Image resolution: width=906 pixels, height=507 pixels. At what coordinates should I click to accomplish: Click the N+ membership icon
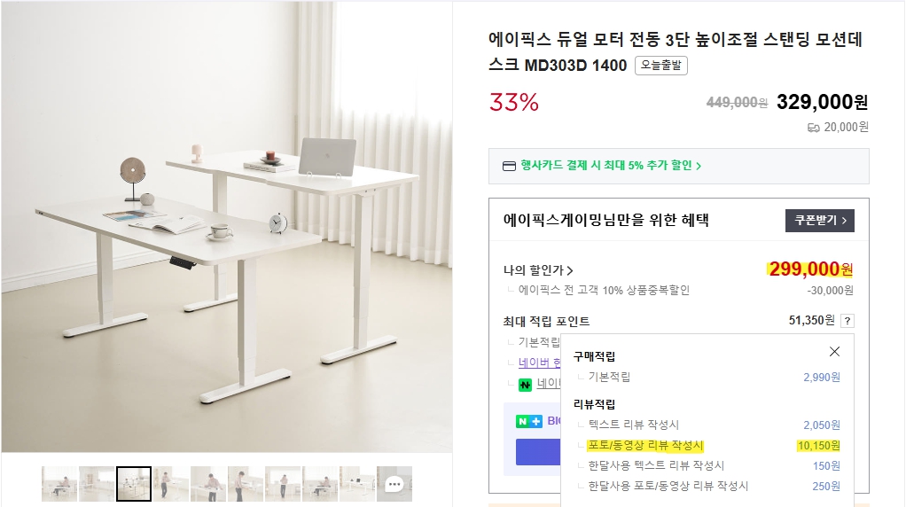[529, 421]
